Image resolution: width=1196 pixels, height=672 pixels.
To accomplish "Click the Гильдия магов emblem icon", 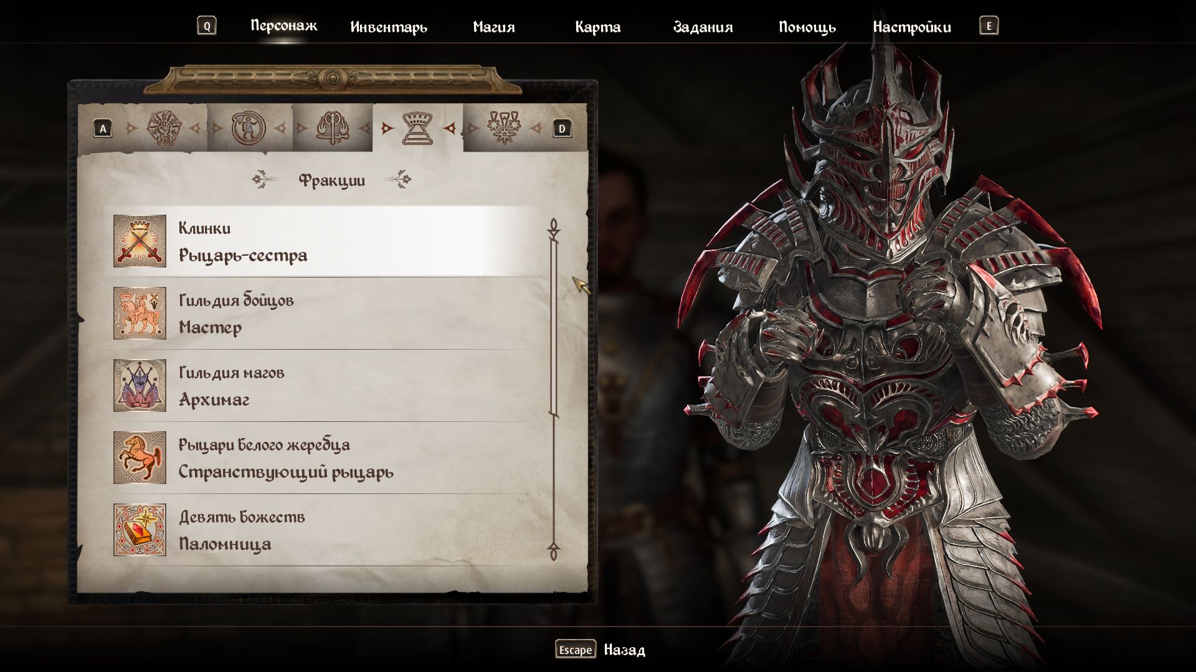I will click(140, 385).
